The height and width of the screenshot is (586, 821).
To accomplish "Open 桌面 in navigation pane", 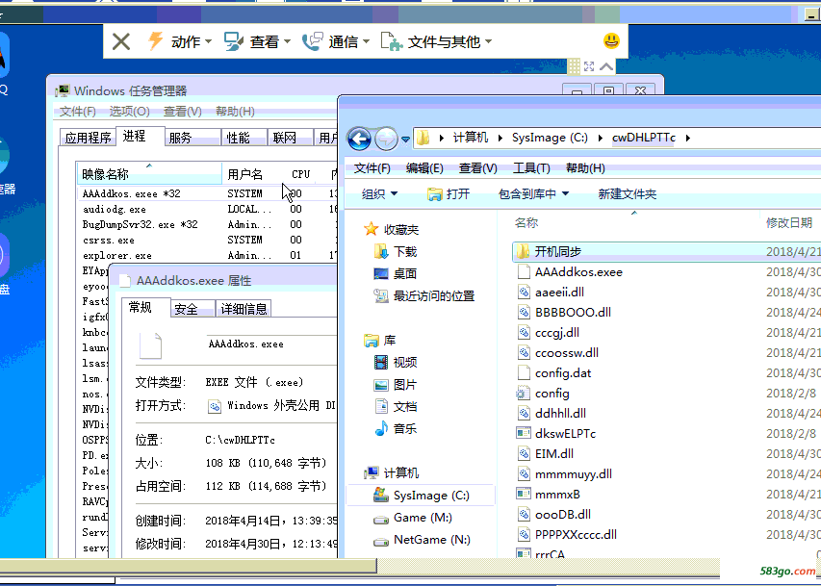I will point(396,273).
